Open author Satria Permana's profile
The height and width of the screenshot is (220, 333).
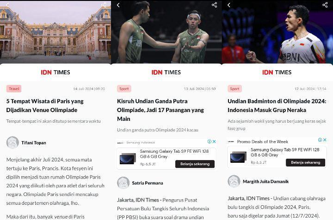point(148,183)
